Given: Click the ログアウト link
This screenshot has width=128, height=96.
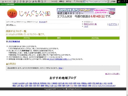Looking at the screenshot, I should pyautogui.click(x=113, y=24).
